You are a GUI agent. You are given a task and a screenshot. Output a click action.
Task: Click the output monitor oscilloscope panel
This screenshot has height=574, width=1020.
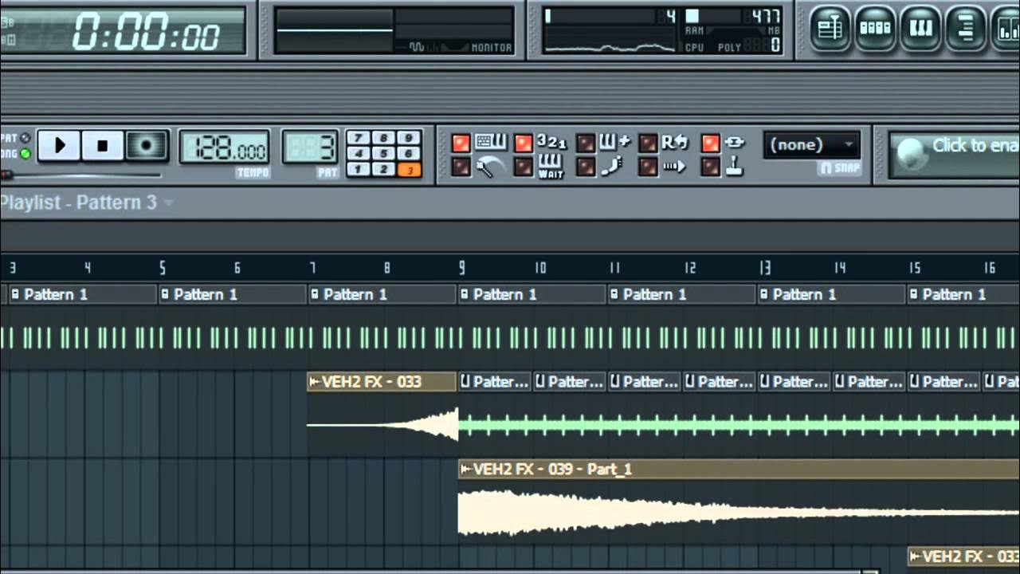coord(394,31)
